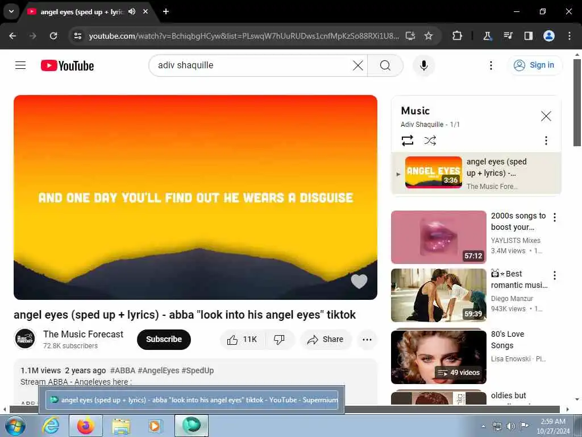Screen dimensions: 582x437
Task: Open 80's Love Songs playlist thumbnail
Action: point(438,357)
